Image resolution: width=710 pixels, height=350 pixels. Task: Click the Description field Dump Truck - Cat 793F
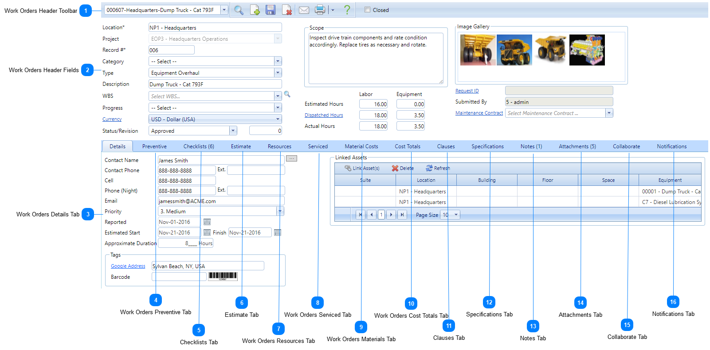point(215,84)
